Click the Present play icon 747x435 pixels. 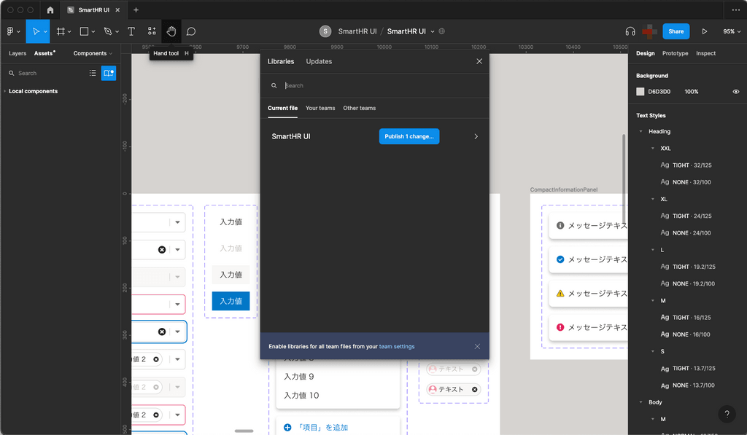(703, 31)
